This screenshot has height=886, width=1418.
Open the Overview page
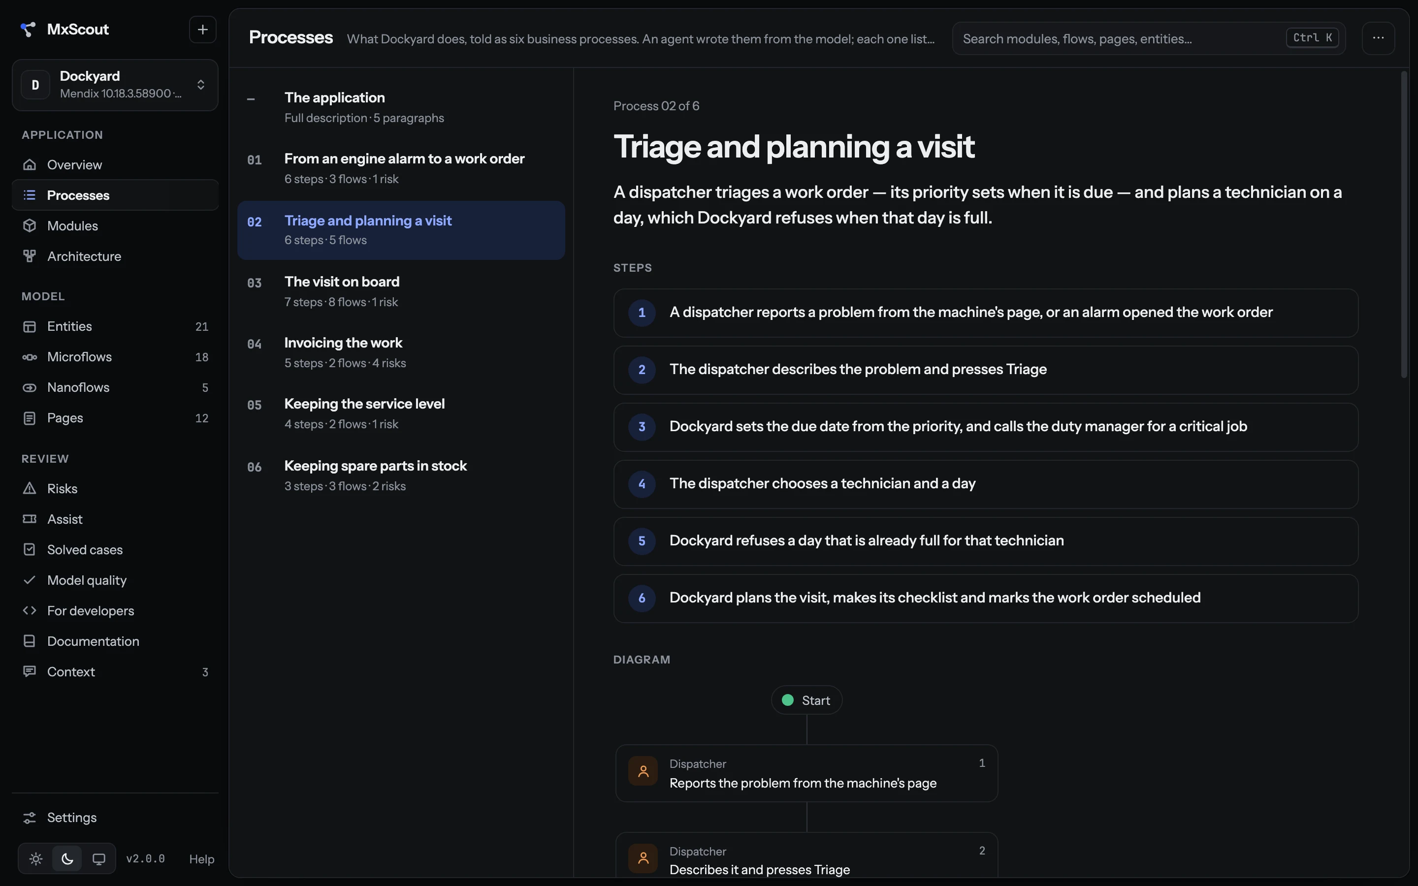pyautogui.click(x=115, y=165)
